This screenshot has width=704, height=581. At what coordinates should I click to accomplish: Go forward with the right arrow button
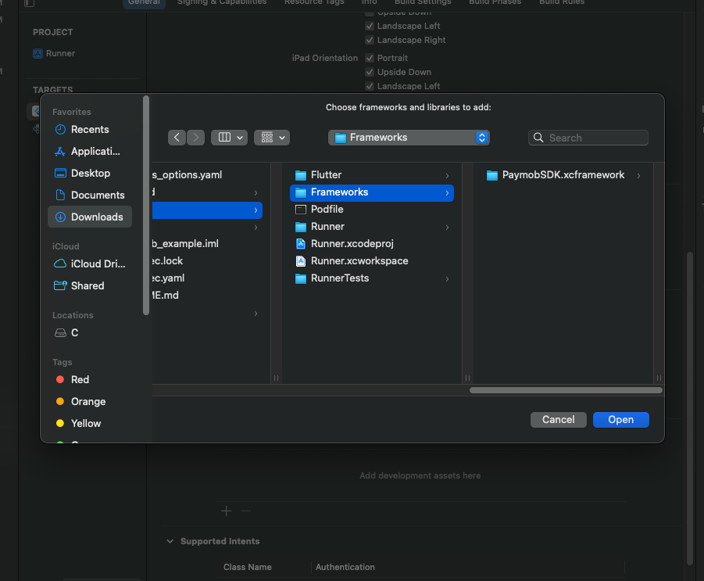pyautogui.click(x=196, y=138)
